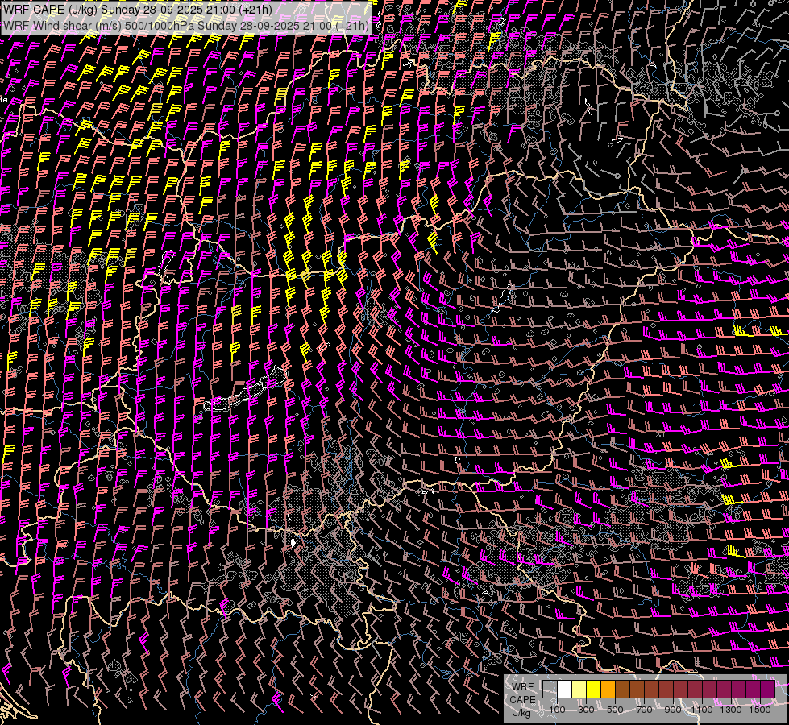Screen dimensions: 789x725
Task: Click the 1300 legend value label
Action: [x=731, y=710]
